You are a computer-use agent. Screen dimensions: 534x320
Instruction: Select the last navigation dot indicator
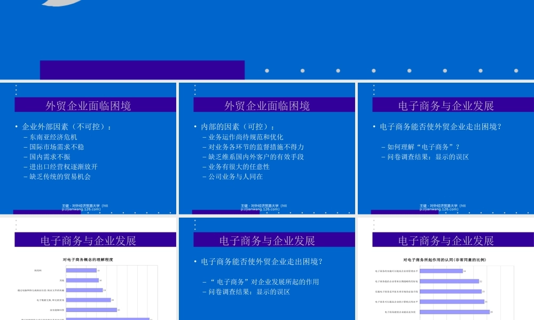516,69
